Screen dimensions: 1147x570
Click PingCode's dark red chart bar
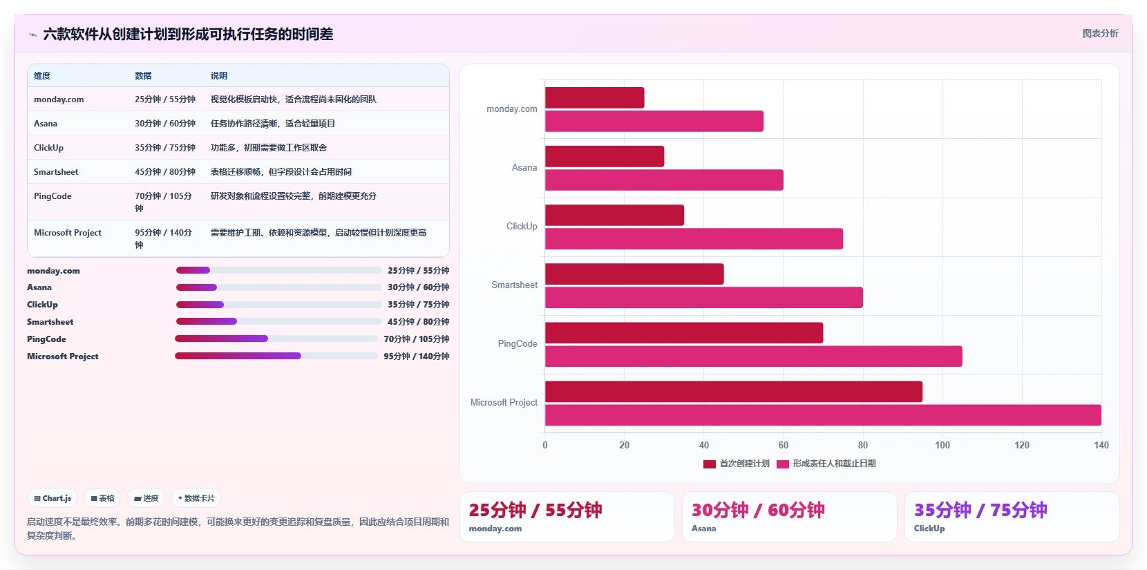pyautogui.click(x=684, y=332)
